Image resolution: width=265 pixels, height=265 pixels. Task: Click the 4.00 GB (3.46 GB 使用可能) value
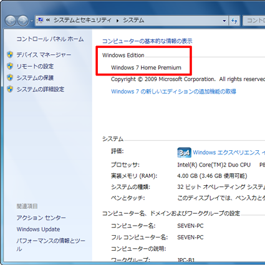(x=212, y=176)
